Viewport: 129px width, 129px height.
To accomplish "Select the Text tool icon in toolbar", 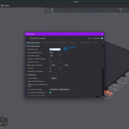I will click(121, 10).
